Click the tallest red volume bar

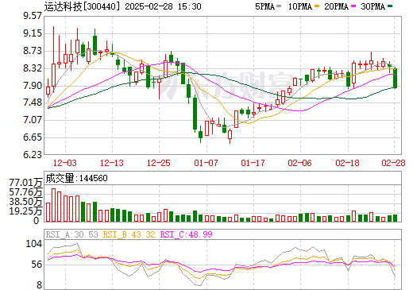53,205
